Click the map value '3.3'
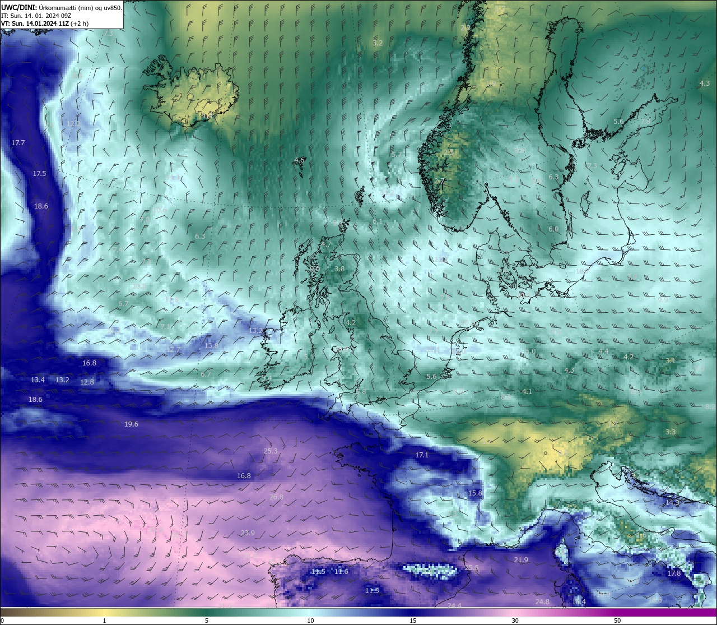The image size is (717, 625). [671, 432]
